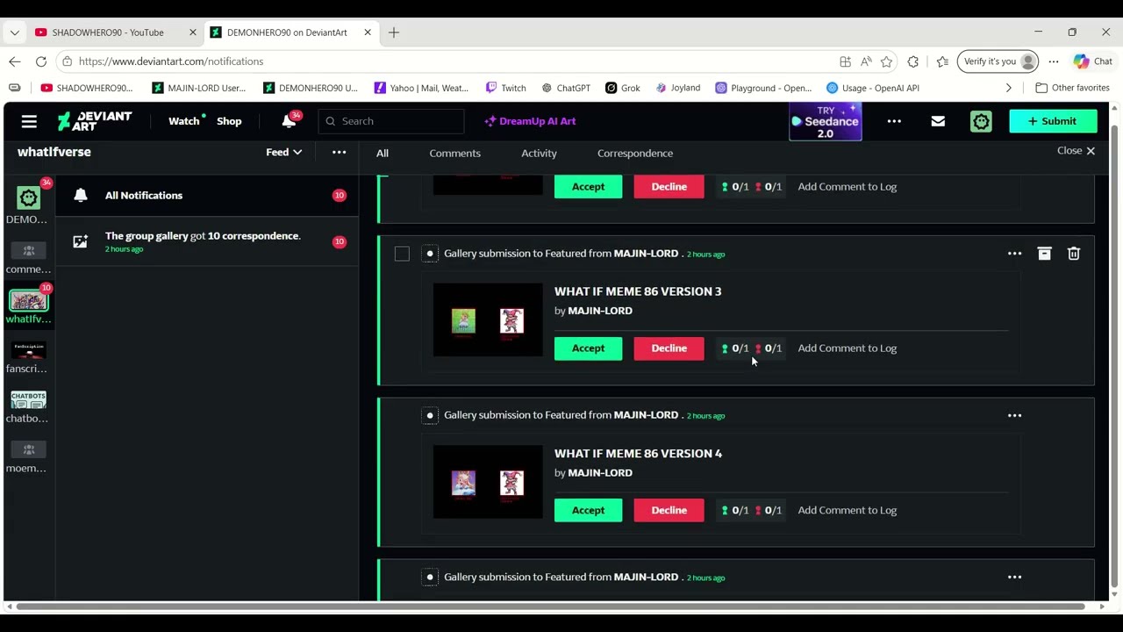Tick the checkbox for VERSION 3 submission
The height and width of the screenshot is (632, 1123).
pos(402,254)
